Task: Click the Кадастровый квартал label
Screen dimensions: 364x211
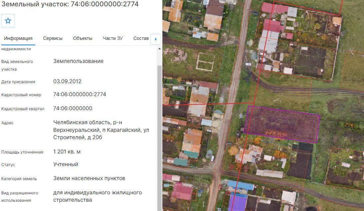Action: coord(23,108)
